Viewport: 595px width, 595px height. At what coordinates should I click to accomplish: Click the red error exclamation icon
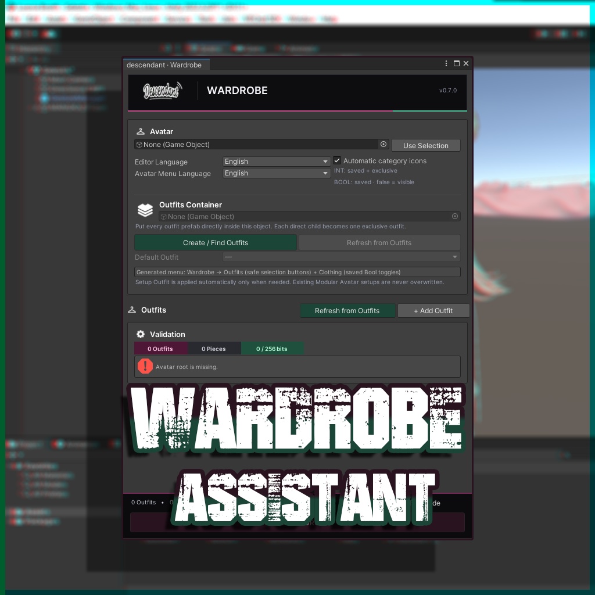coord(145,366)
